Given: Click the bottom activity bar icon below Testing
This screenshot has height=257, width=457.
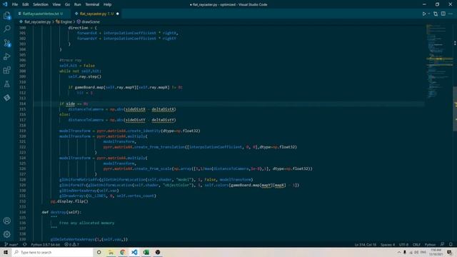Looking at the screenshot, I should pyautogui.click(x=6, y=98).
